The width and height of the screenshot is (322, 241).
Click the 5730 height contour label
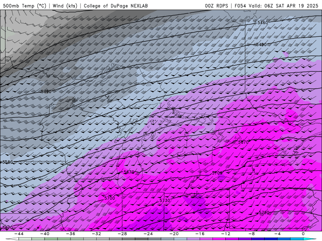165,200
